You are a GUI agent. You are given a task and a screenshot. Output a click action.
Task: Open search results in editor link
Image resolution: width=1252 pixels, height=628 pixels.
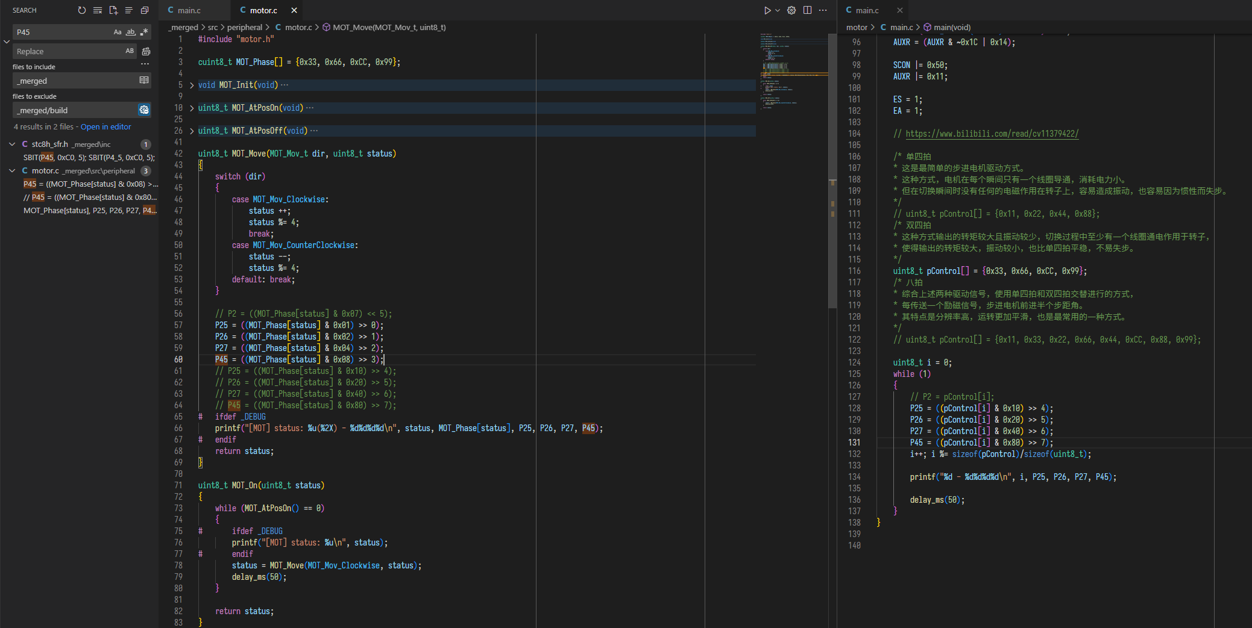[105, 126]
